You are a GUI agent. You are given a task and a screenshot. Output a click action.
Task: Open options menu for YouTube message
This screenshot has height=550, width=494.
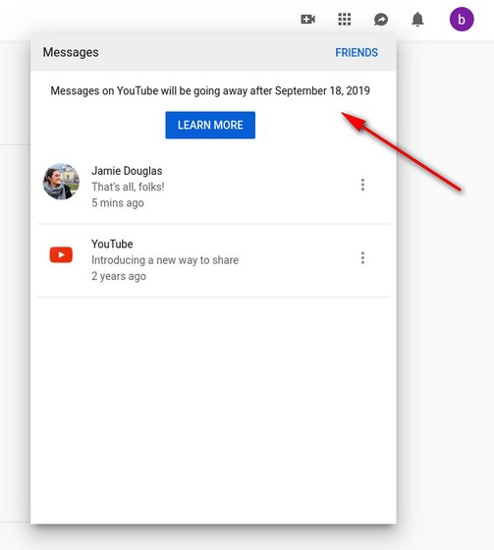click(x=362, y=257)
